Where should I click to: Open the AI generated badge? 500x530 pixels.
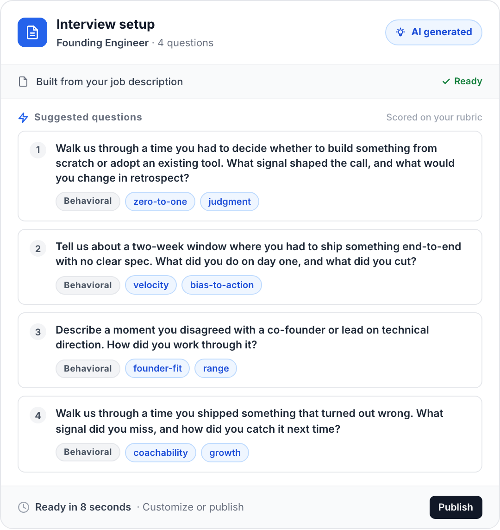(433, 32)
